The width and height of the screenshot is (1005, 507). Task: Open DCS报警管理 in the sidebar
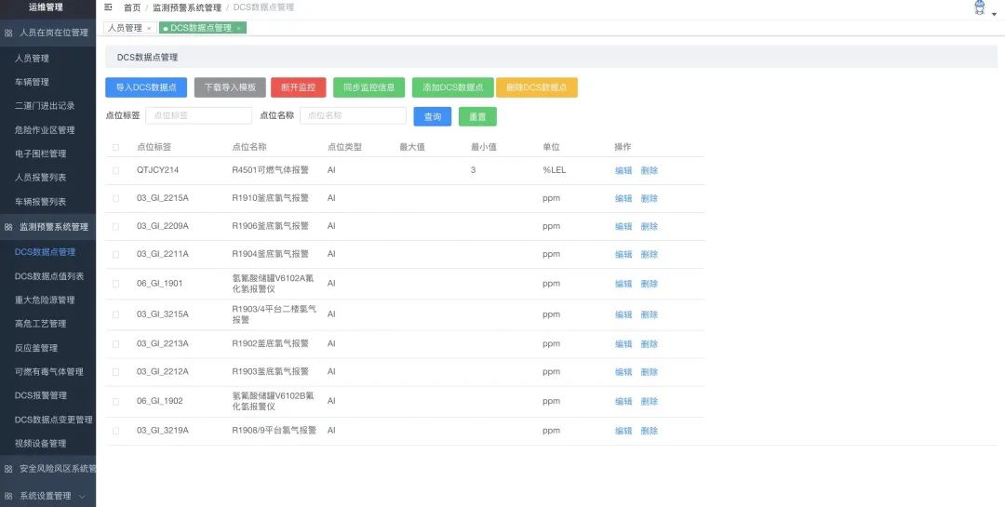41,395
